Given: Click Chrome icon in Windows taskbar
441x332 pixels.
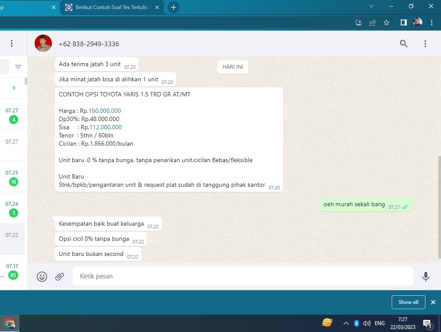Looking at the screenshot, I should pos(10,324).
